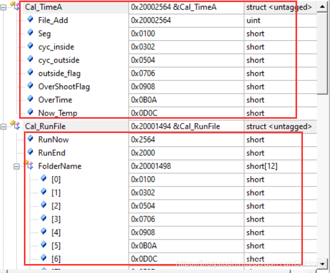This screenshot has width=330, height=273.
Task: Click the [1] element value 0x0302
Action: click(x=143, y=192)
